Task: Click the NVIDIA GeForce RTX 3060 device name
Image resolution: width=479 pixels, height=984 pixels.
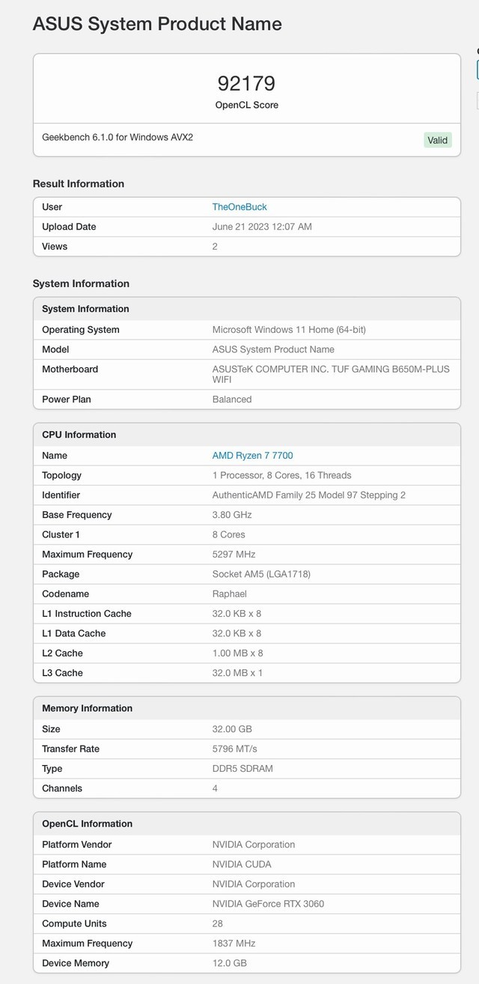Action: [x=268, y=904]
